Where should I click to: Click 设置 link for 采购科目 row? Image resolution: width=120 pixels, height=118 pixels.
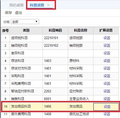[107, 76]
